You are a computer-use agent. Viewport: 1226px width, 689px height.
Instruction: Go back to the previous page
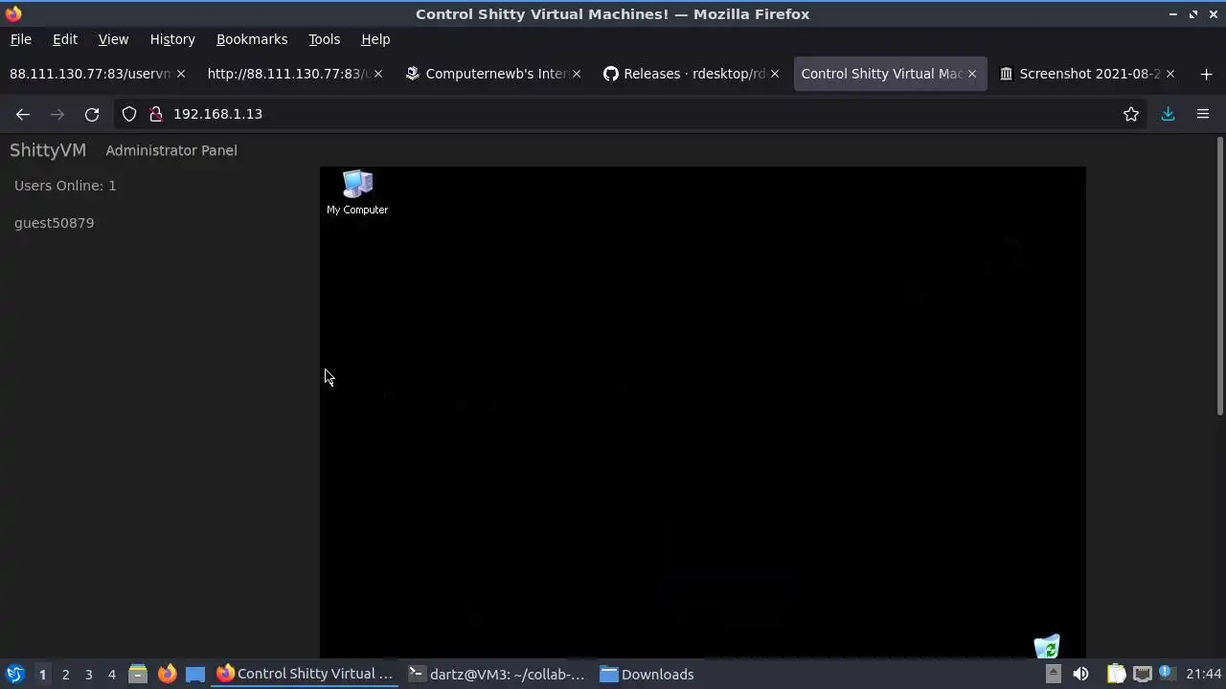point(23,114)
